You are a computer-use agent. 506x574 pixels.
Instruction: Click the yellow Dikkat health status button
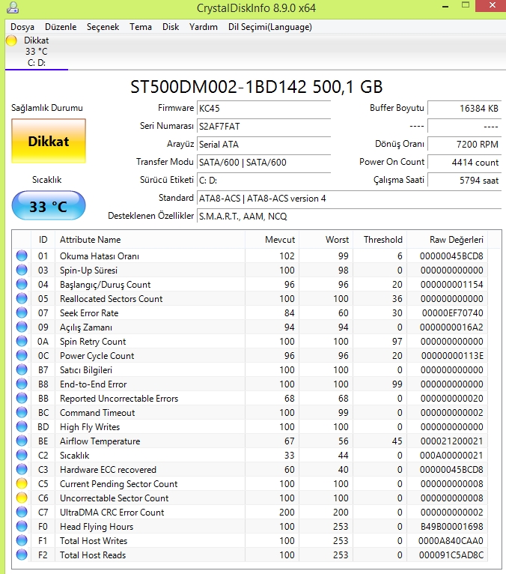tap(49, 141)
